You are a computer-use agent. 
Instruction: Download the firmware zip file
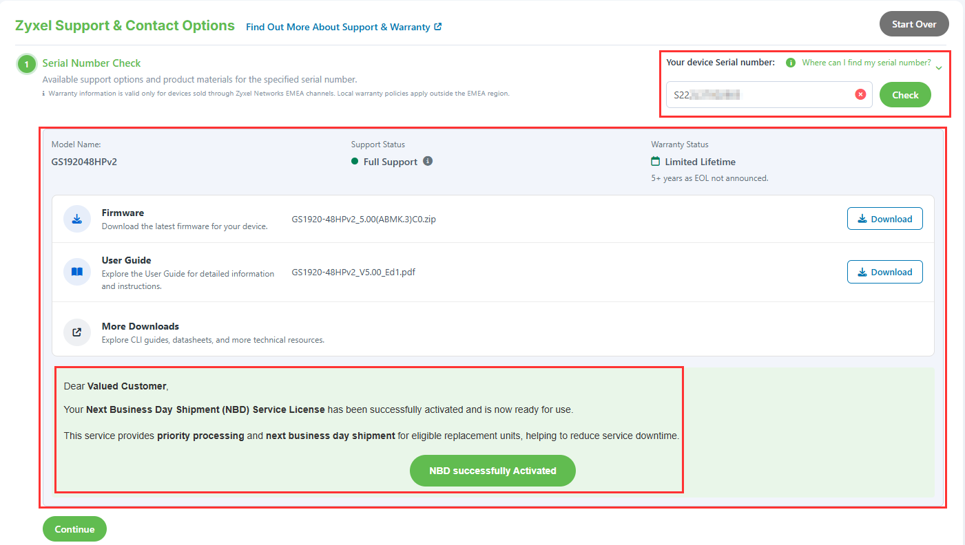pos(884,219)
